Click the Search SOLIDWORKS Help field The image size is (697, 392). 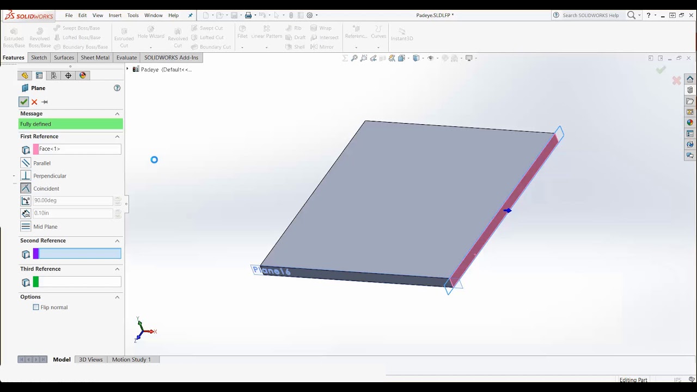point(590,15)
